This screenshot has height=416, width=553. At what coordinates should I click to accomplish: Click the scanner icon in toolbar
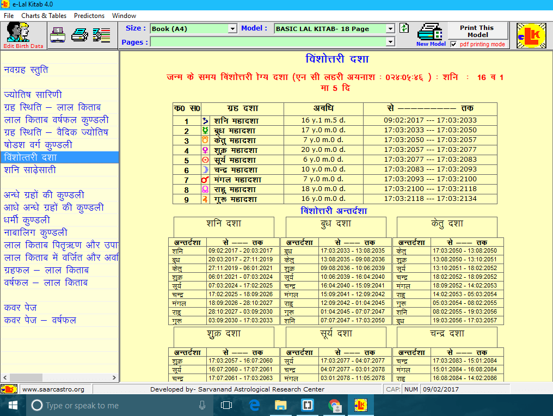pos(58,35)
